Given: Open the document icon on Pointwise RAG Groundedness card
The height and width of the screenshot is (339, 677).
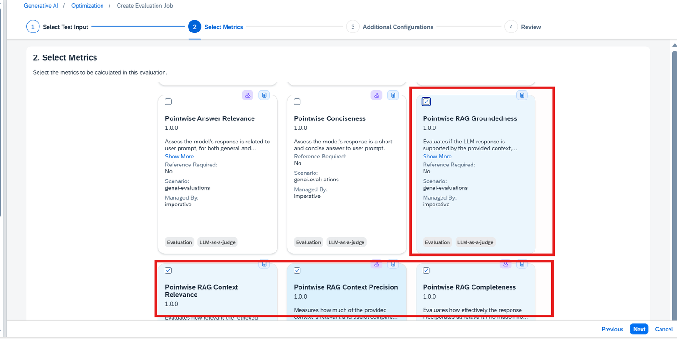Looking at the screenshot, I should [x=522, y=95].
